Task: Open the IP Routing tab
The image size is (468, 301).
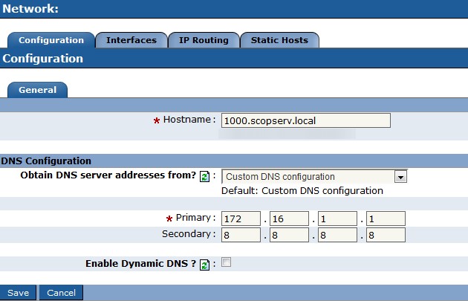Action: [x=204, y=40]
